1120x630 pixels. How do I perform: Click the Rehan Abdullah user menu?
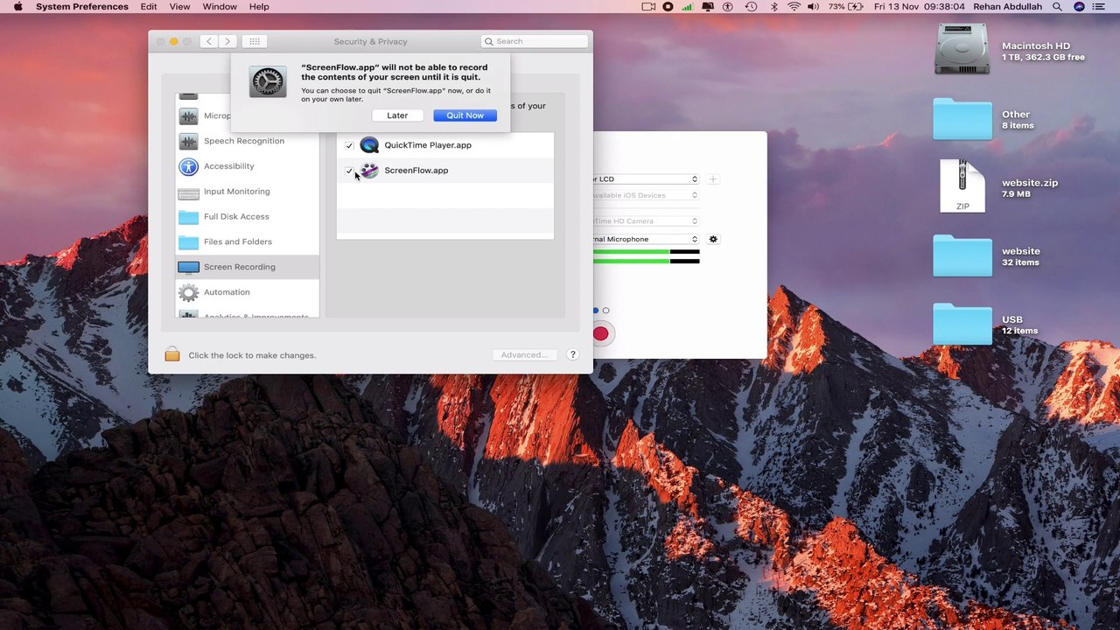click(1008, 6)
